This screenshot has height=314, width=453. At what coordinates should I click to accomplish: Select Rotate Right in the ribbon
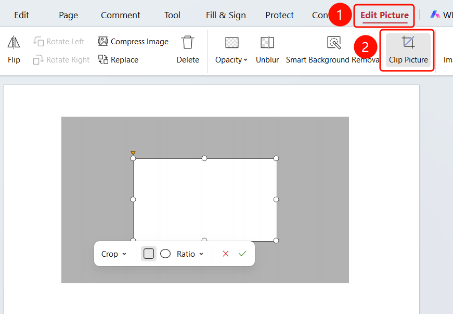point(61,60)
